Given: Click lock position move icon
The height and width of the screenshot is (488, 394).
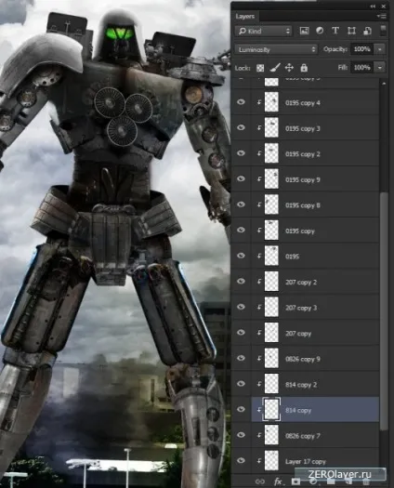Looking at the screenshot, I should pyautogui.click(x=289, y=68).
